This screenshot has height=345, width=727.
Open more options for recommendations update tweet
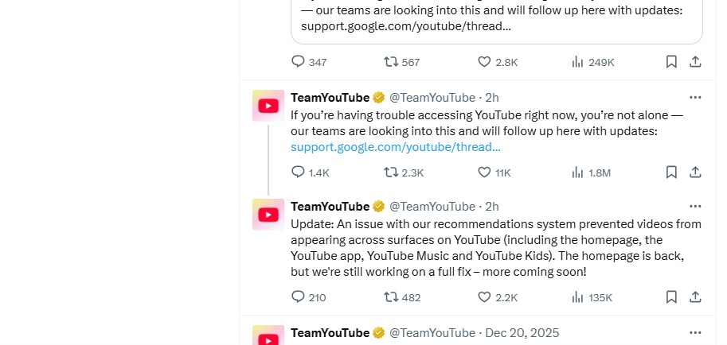point(695,207)
